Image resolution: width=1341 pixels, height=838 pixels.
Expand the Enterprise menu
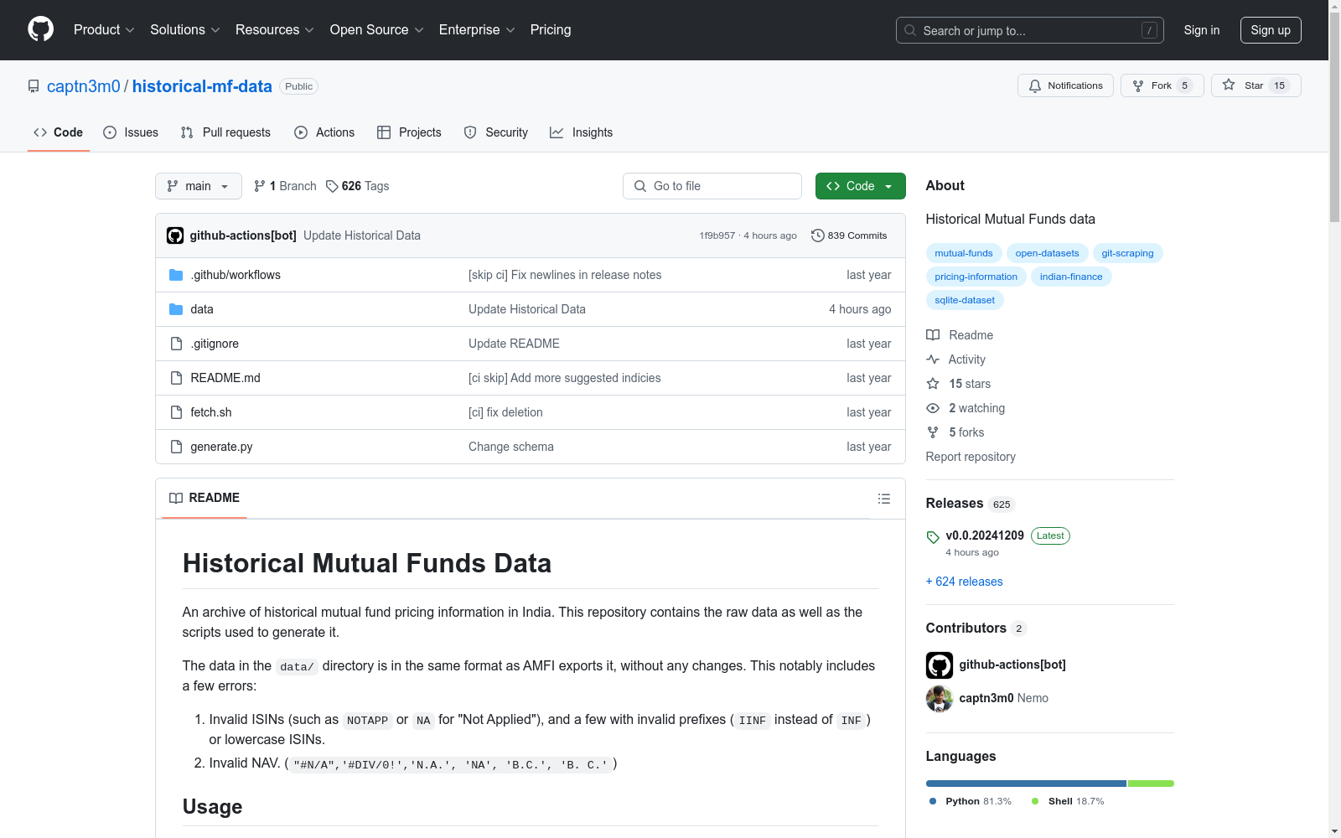[477, 30]
